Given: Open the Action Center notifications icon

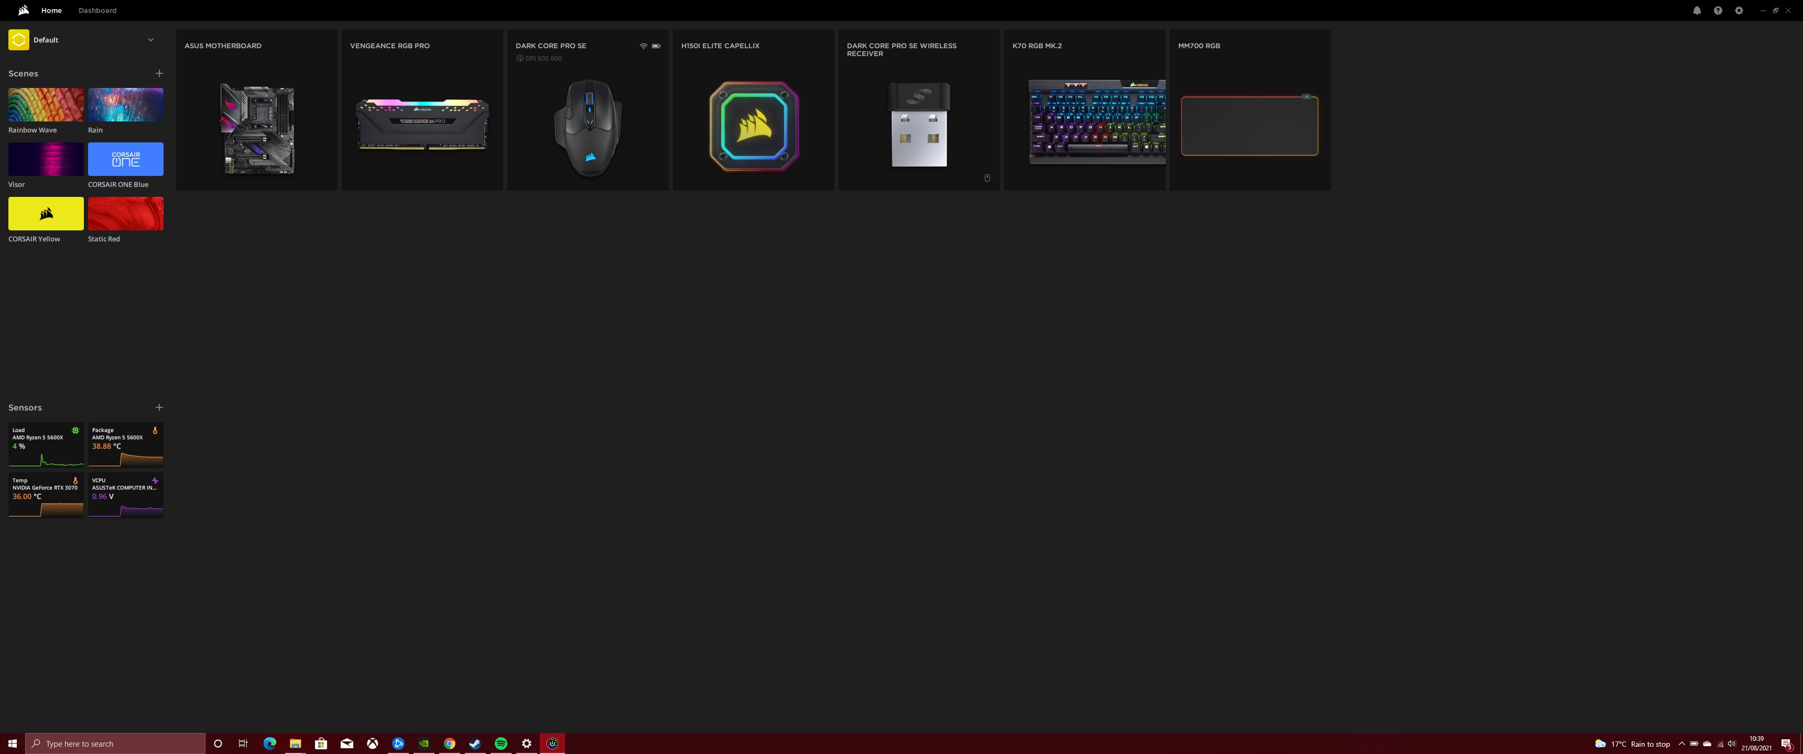Looking at the screenshot, I should click(1786, 744).
